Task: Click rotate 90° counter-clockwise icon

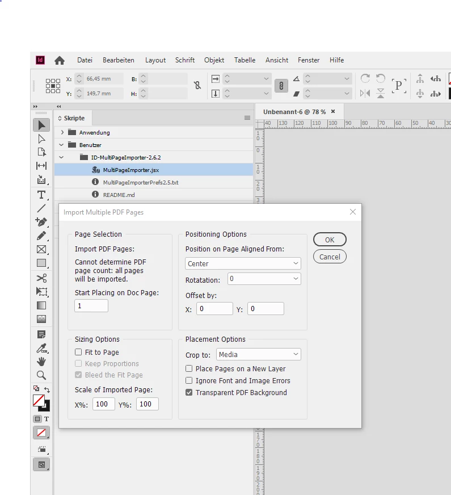Action: (x=381, y=78)
